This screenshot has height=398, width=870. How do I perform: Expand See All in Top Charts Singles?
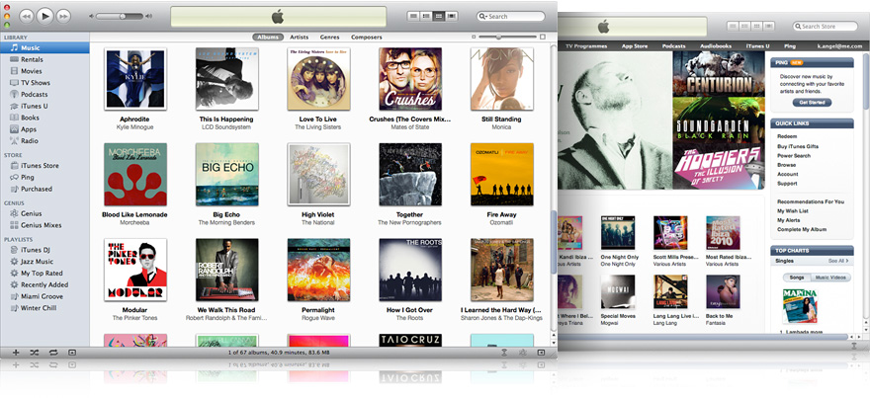click(837, 261)
